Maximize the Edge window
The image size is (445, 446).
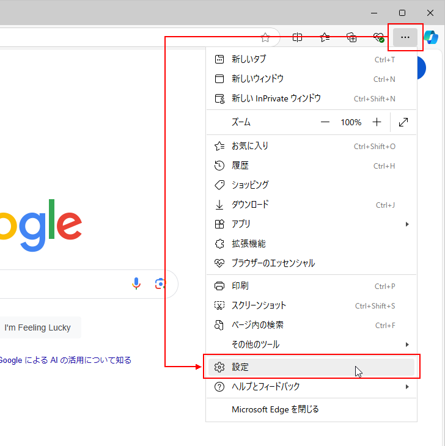click(402, 13)
